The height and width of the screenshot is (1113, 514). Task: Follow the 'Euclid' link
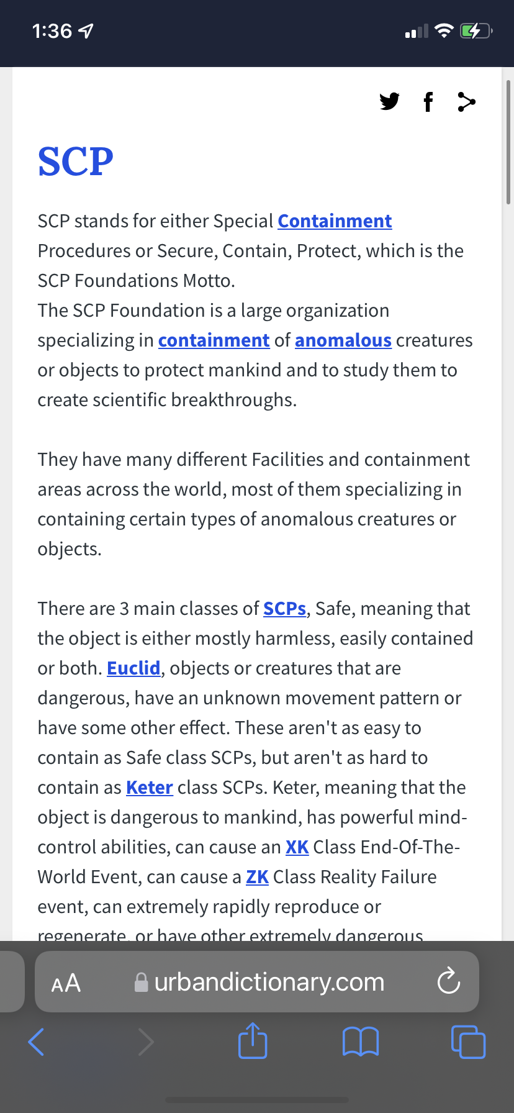133,668
